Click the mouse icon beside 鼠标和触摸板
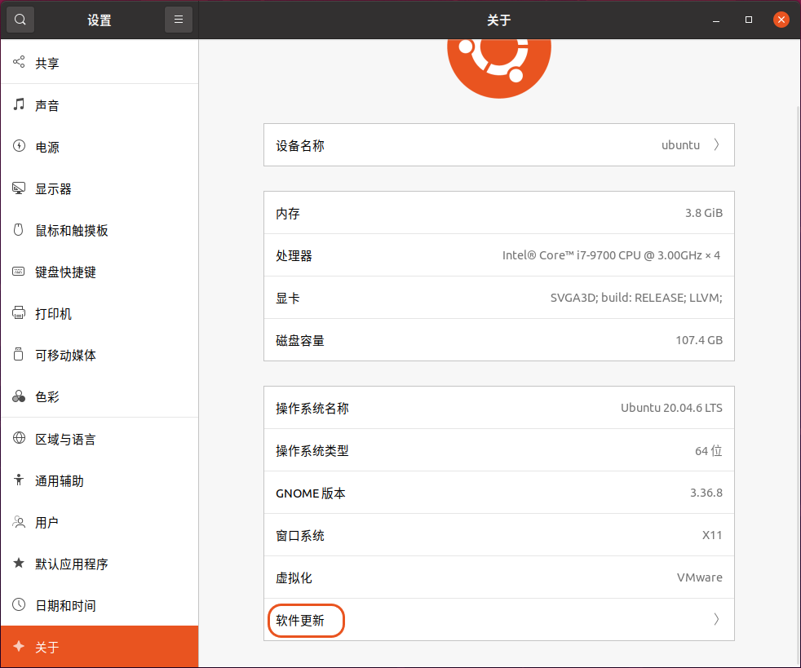801x668 pixels. (19, 230)
